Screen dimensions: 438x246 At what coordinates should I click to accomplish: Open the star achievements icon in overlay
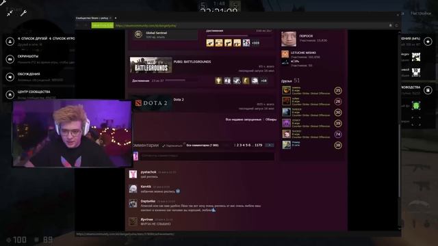click(428, 42)
